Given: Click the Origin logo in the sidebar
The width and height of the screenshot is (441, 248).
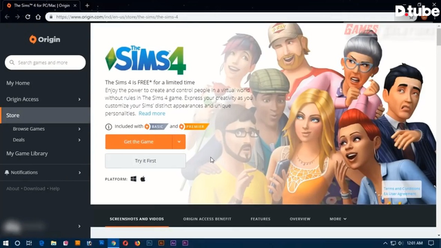Looking at the screenshot, I should (x=45, y=39).
